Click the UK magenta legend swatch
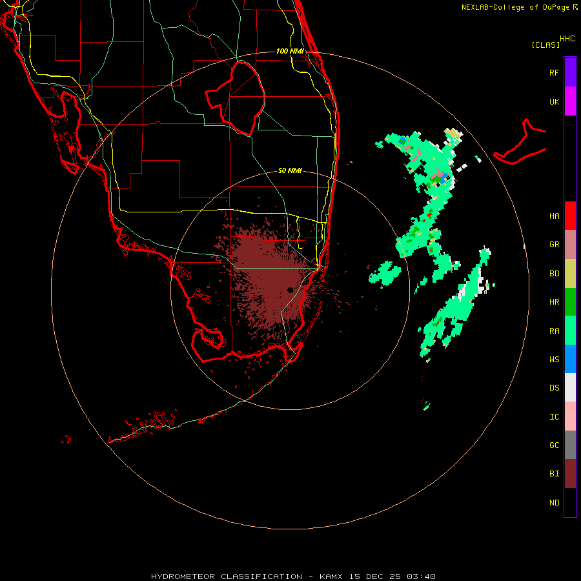581x581 pixels. point(570,101)
